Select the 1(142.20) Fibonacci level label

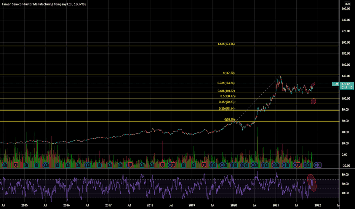tap(229, 73)
